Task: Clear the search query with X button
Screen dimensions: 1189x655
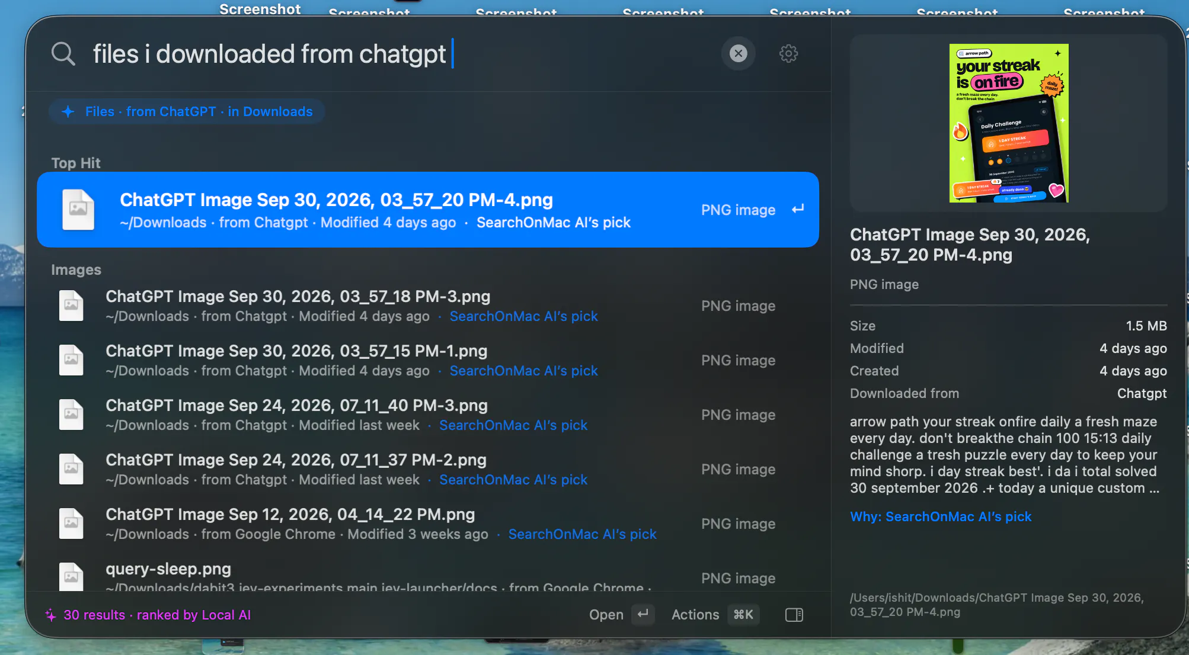Action: pyautogui.click(x=738, y=54)
